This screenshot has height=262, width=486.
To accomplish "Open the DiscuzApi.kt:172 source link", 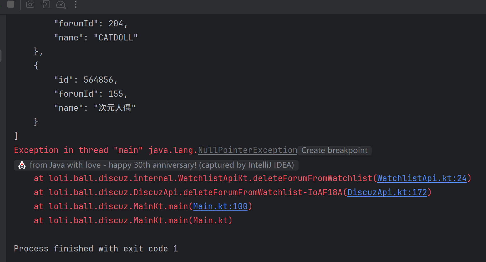I will [x=387, y=192].
